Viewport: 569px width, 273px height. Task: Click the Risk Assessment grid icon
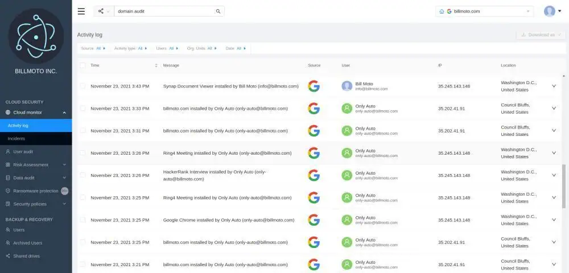(7, 164)
